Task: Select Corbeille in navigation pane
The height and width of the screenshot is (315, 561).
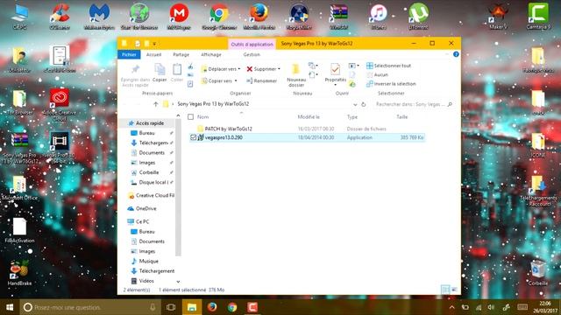Action: coord(148,172)
